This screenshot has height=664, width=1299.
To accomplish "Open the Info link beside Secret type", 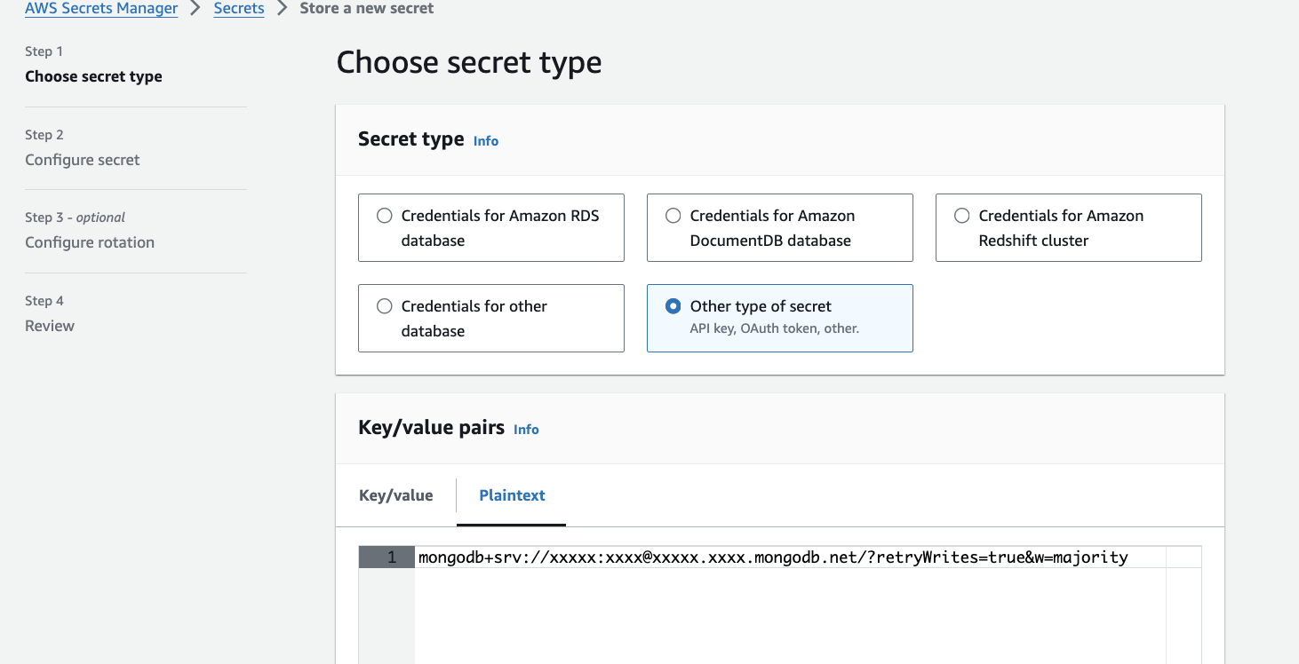I will click(x=486, y=141).
